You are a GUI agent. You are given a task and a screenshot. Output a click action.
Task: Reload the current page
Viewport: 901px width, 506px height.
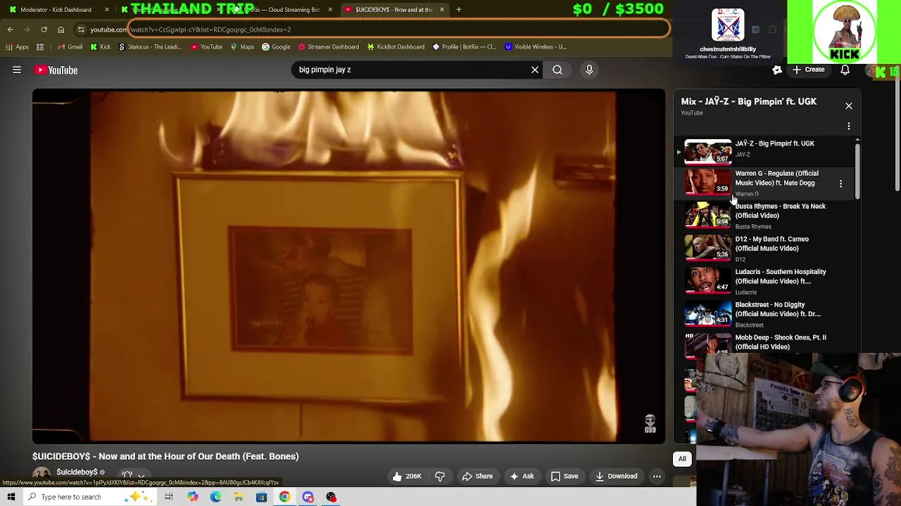click(44, 30)
